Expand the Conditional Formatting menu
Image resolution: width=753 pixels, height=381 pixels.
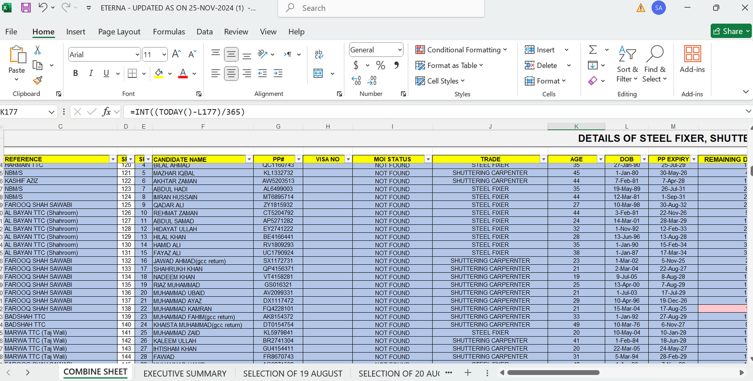(461, 49)
